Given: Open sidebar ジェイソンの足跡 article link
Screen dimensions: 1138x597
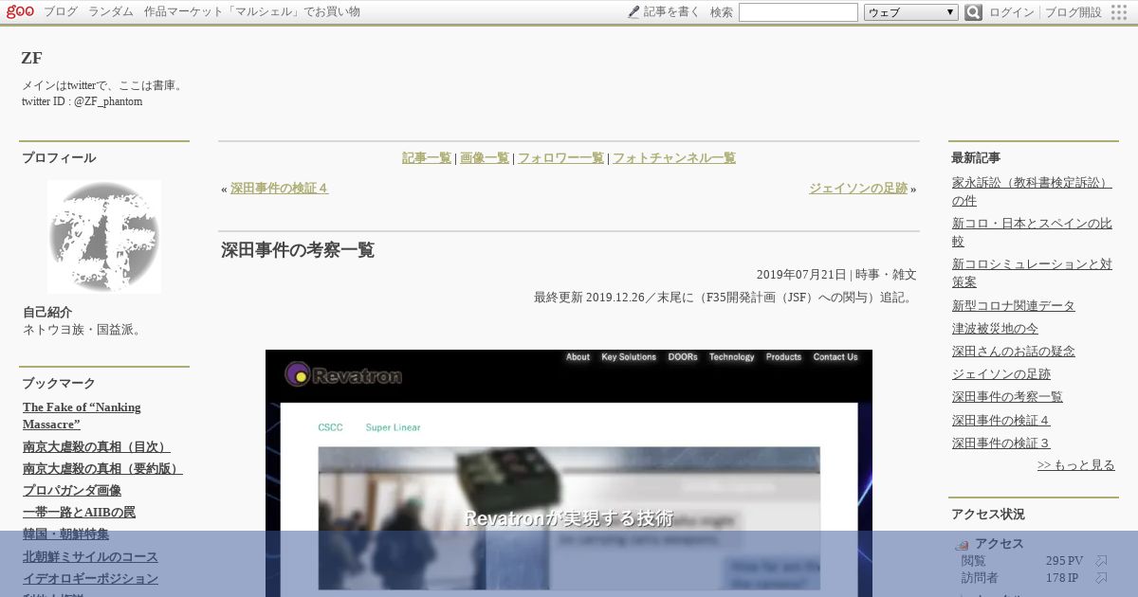Looking at the screenshot, I should point(1001,374).
